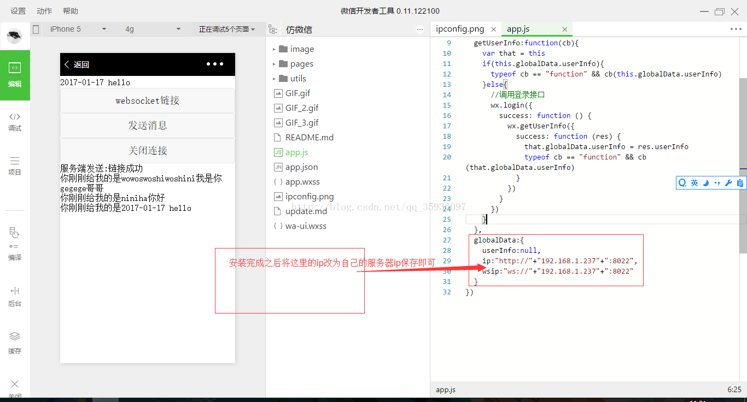Click the 缓存 cache sidebar icon
Image resolution: width=747 pixels, height=402 pixels.
pyautogui.click(x=15, y=343)
